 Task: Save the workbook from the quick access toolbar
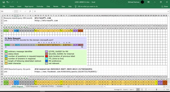[x=4, y=2]
